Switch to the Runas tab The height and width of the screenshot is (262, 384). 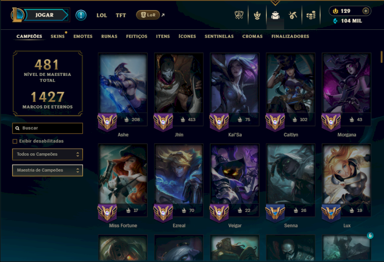[109, 37]
